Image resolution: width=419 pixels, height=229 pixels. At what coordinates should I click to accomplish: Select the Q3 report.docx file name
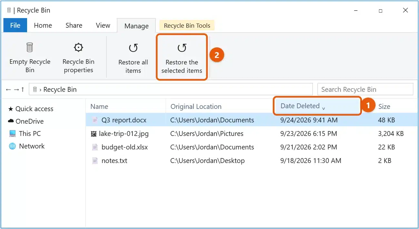pyautogui.click(x=124, y=120)
